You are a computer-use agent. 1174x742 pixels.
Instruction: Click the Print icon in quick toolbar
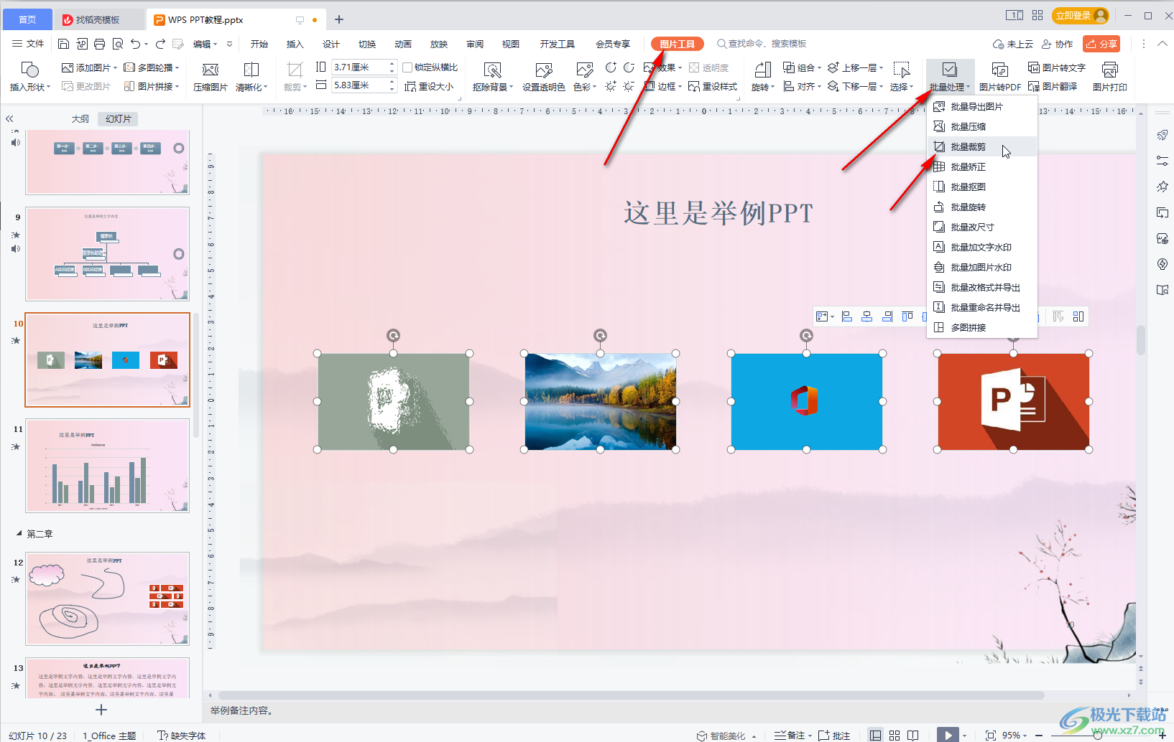click(100, 44)
